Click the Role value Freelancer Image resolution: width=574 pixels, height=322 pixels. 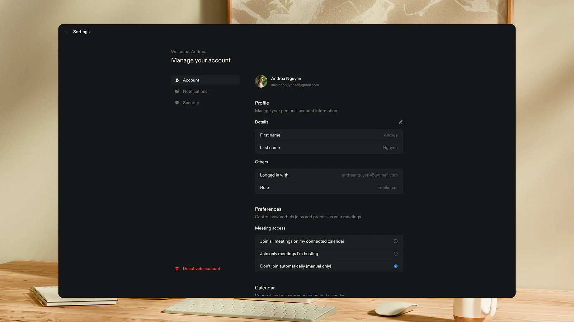click(x=387, y=187)
